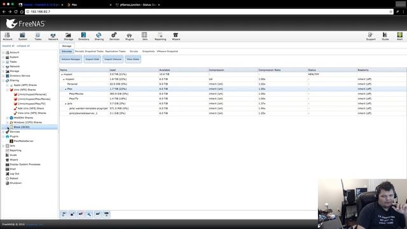Expand the Storage node in sidebar tree
The height and width of the screenshot is (229, 407).
pos(3,71)
